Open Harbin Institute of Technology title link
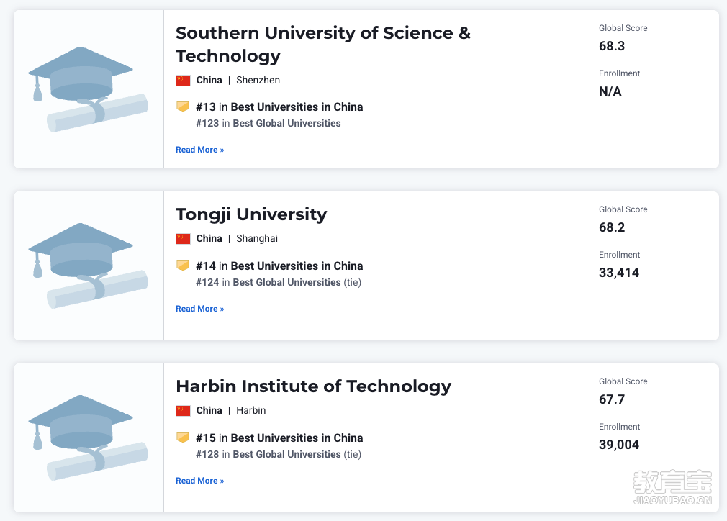727x521 pixels. click(313, 386)
